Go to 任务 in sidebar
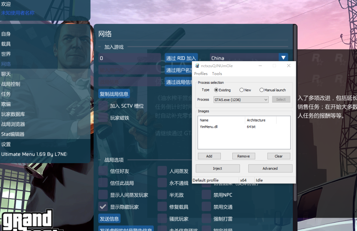This screenshot has height=231, width=357. [6, 94]
